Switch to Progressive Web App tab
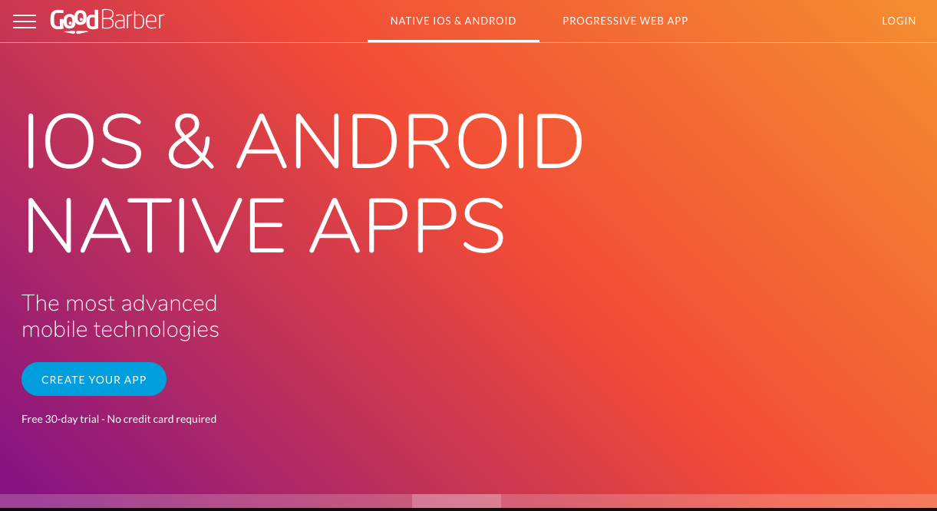This screenshot has height=511, width=937. pyautogui.click(x=625, y=21)
